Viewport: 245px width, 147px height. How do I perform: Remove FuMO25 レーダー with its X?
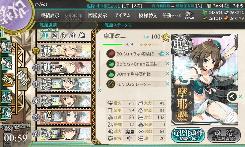pyautogui.click(x=167, y=84)
